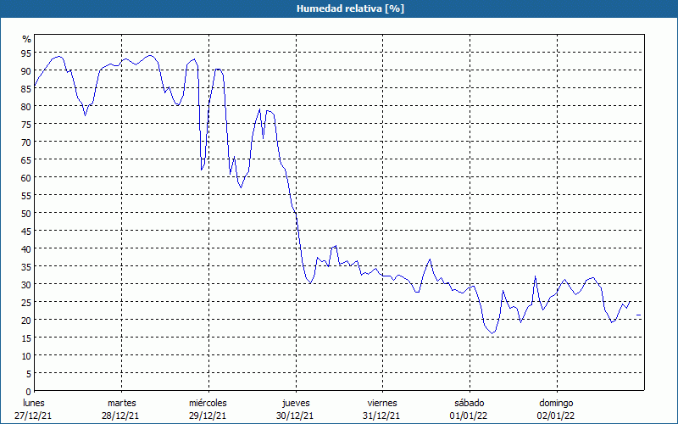
Task: Click the 95 y-axis value
Action: [x=26, y=53]
